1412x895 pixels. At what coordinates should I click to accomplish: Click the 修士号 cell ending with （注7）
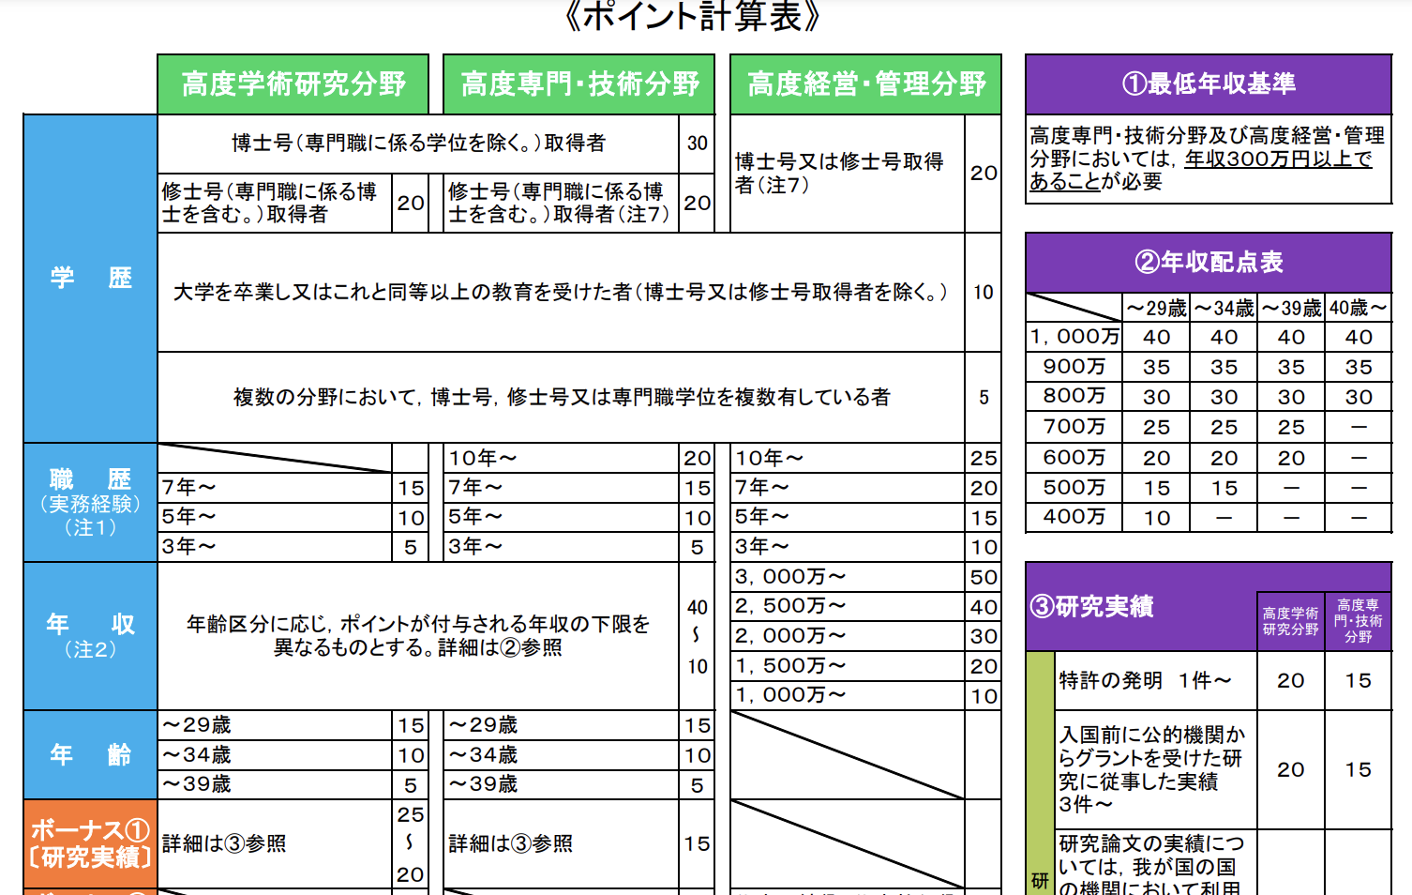pyautogui.click(x=559, y=204)
